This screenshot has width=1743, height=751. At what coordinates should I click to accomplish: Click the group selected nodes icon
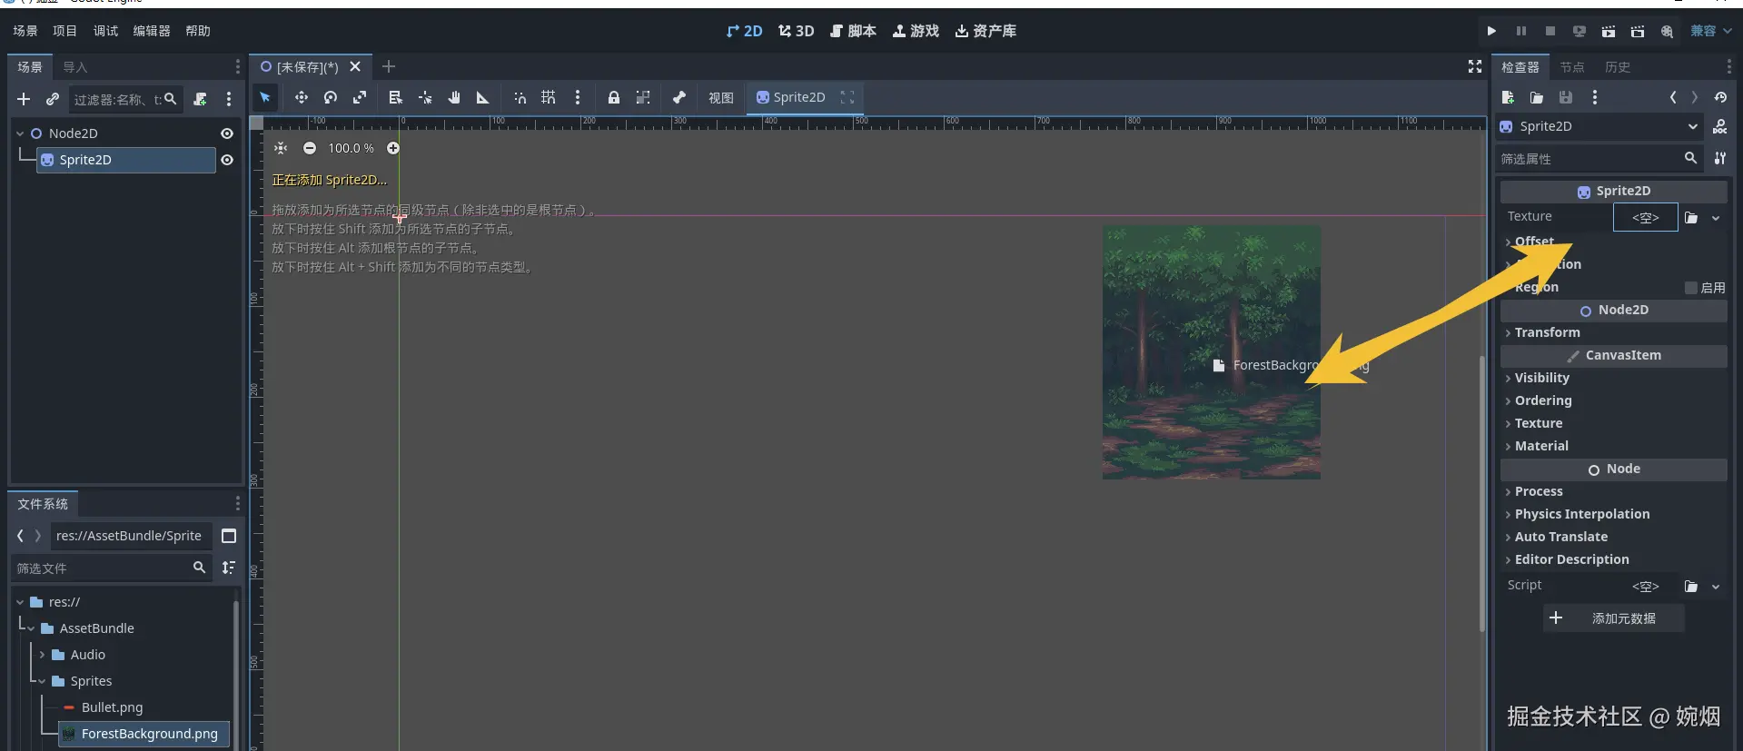[643, 97]
